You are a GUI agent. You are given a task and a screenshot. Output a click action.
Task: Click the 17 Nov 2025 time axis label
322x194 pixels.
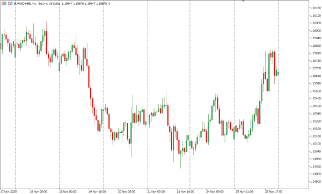click(8, 191)
